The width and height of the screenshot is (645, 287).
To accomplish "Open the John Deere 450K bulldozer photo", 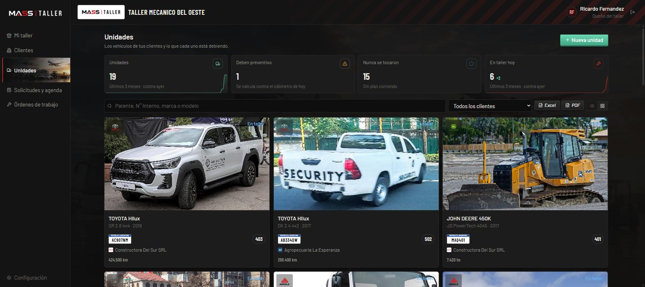I will (x=525, y=164).
